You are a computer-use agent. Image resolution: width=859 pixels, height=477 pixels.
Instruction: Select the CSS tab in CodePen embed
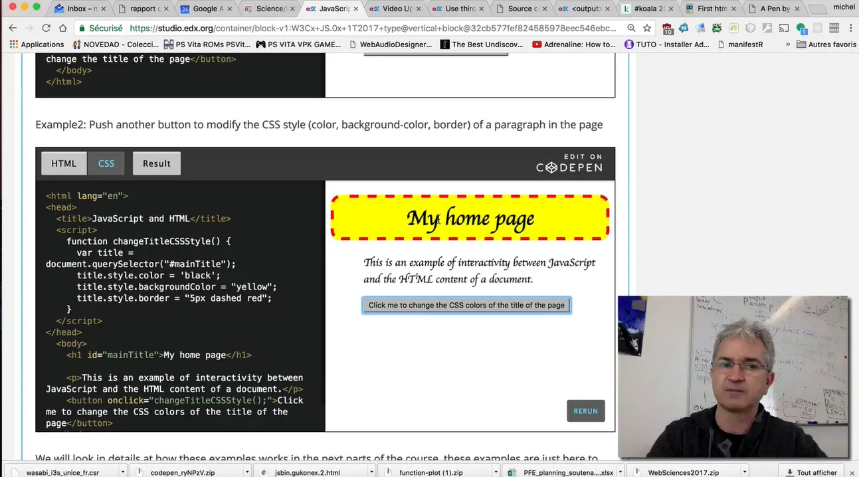pyautogui.click(x=106, y=163)
